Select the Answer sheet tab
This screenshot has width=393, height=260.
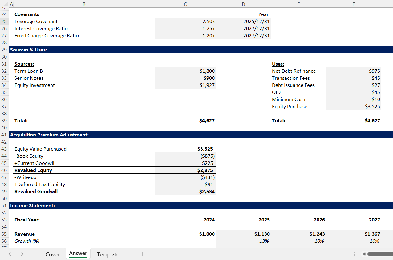point(78,254)
